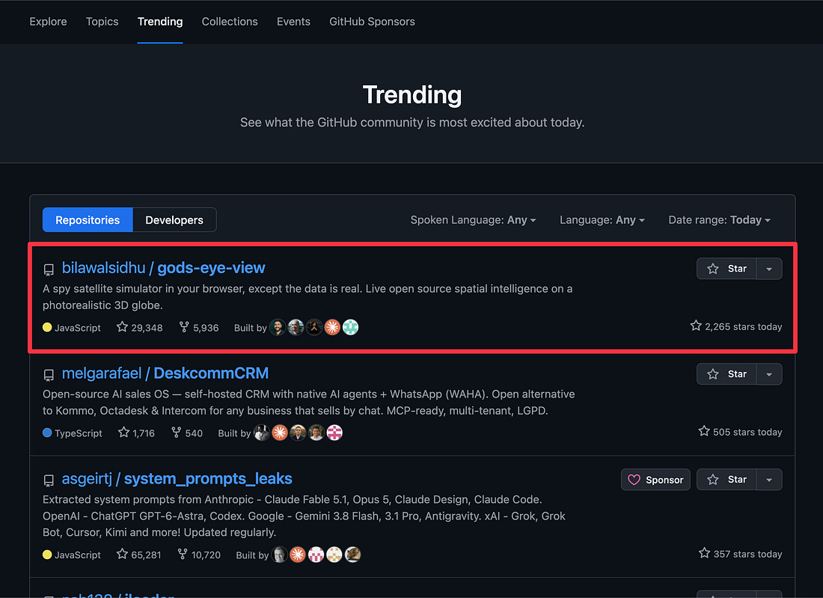
Task: Open the Language: Any filter
Action: point(602,220)
